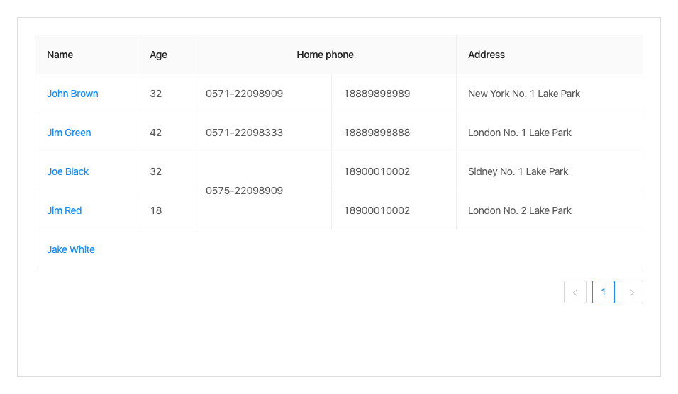The image size is (678, 394).
Task: Click the next page arrow icon
Action: pyautogui.click(x=631, y=292)
